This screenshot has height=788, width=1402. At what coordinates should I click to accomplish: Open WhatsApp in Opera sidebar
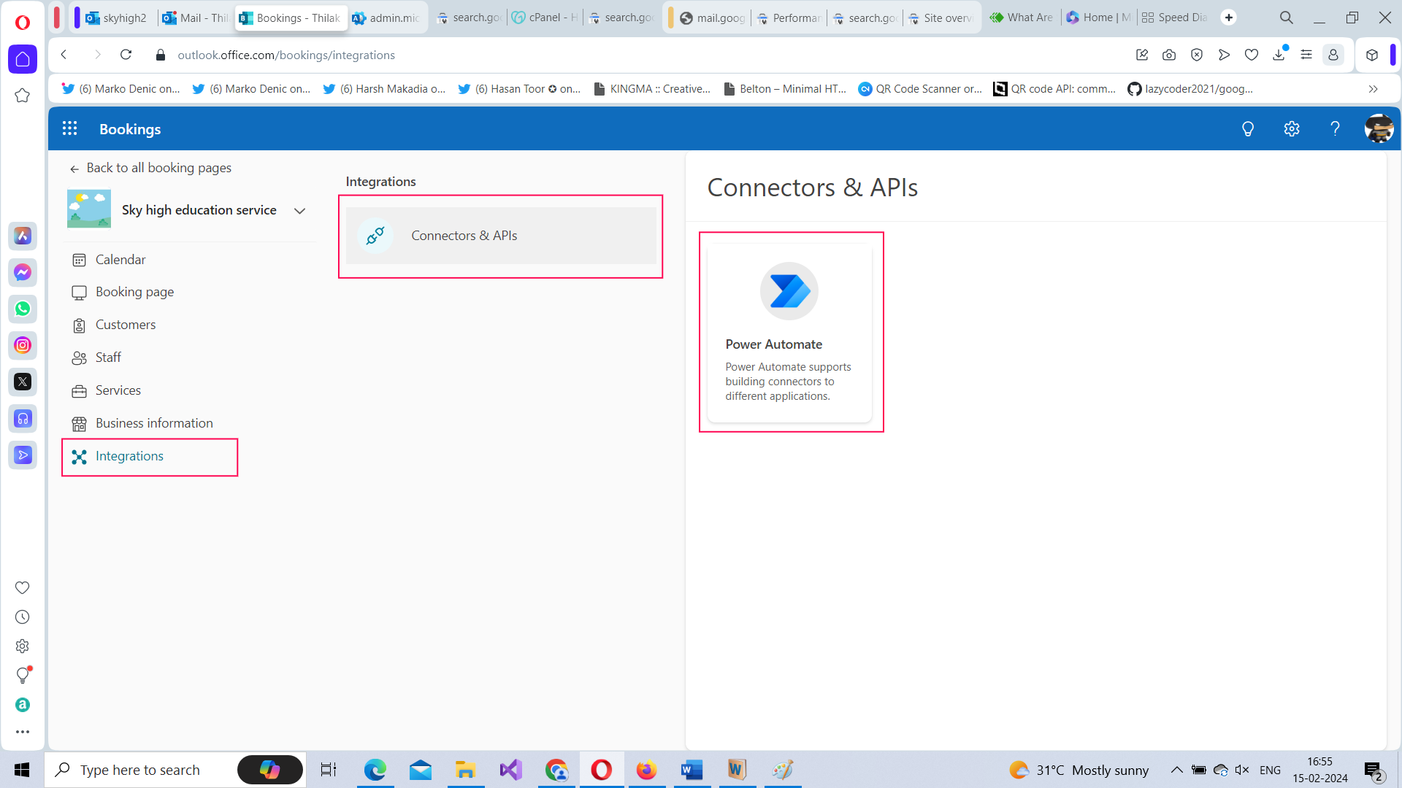(23, 309)
